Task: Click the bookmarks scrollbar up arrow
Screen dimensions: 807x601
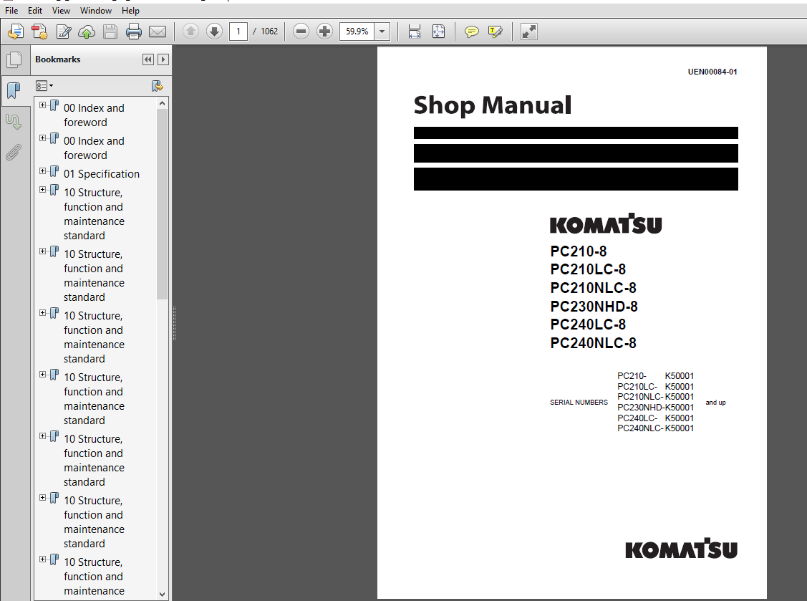Action: [x=162, y=104]
